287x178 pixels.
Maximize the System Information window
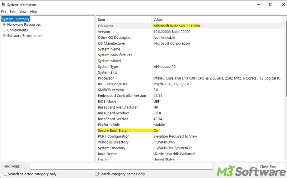tap(271, 4)
